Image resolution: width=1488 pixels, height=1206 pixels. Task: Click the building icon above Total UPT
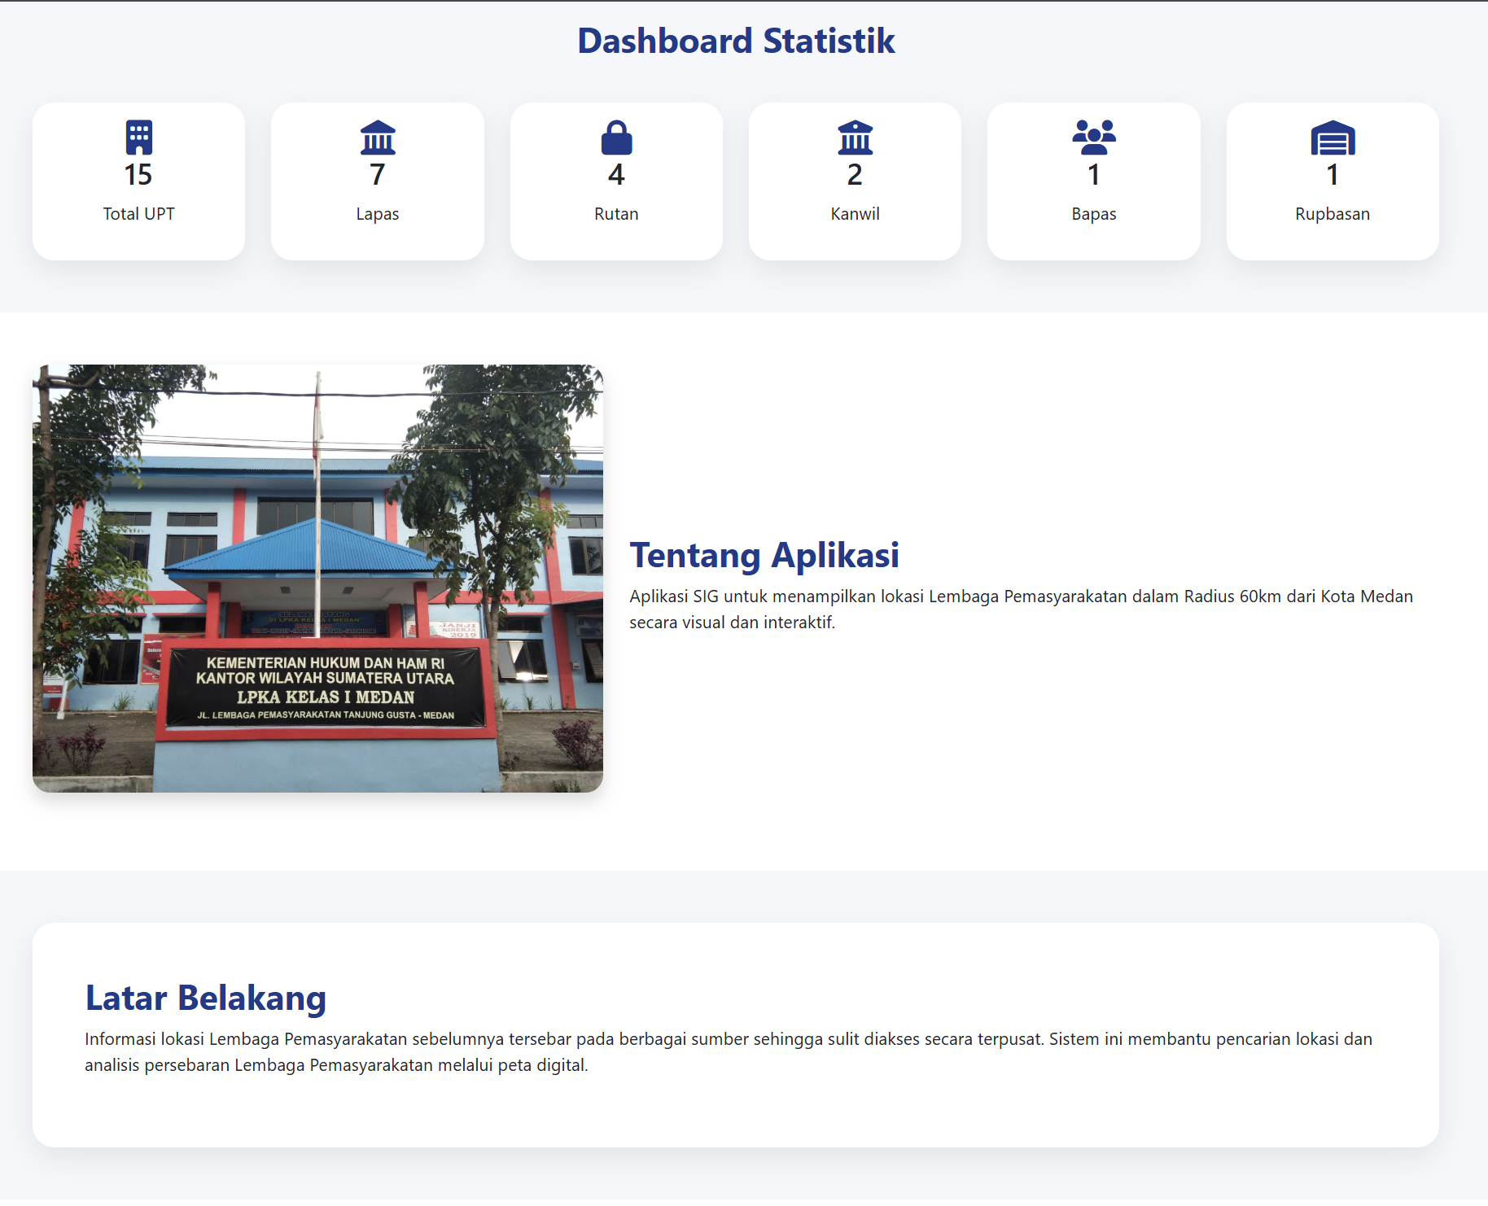click(x=138, y=138)
